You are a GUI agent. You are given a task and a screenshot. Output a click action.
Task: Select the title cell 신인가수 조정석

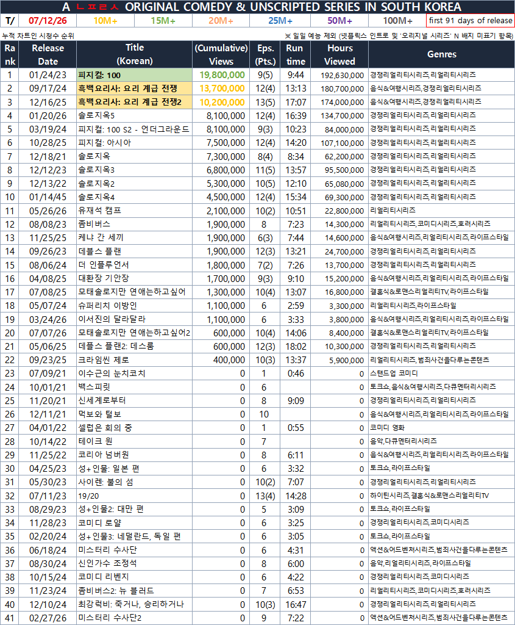pos(134,563)
